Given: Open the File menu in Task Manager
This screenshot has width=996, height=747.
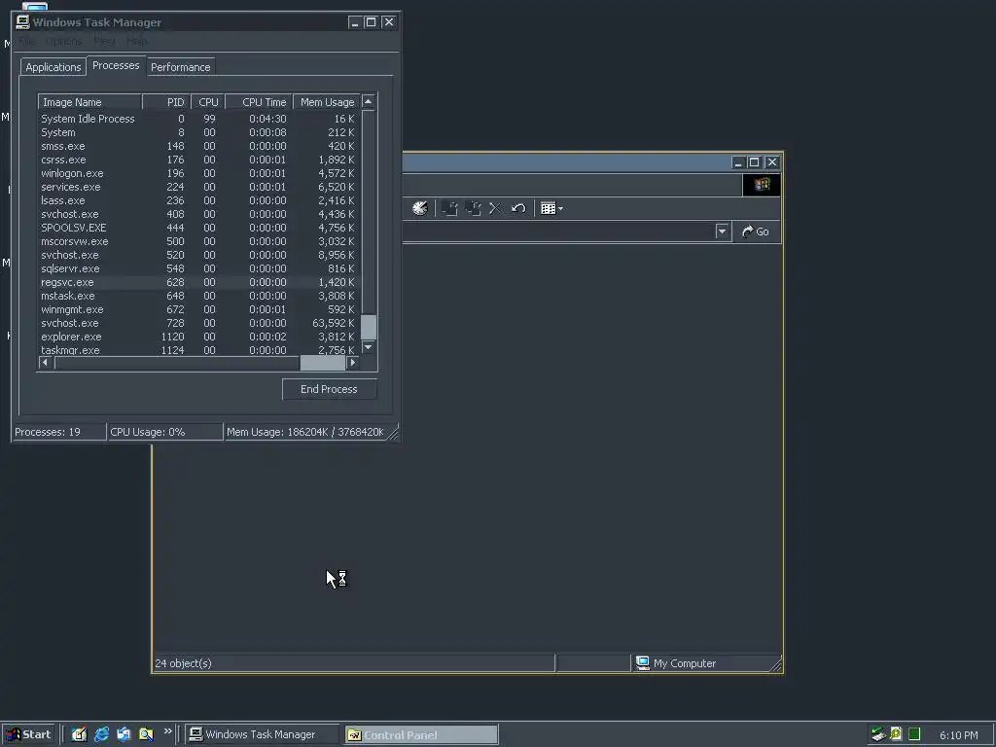Looking at the screenshot, I should (x=26, y=41).
